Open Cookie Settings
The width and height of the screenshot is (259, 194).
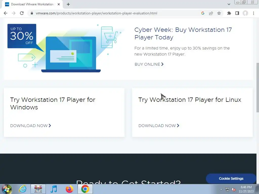pyautogui.click(x=231, y=179)
